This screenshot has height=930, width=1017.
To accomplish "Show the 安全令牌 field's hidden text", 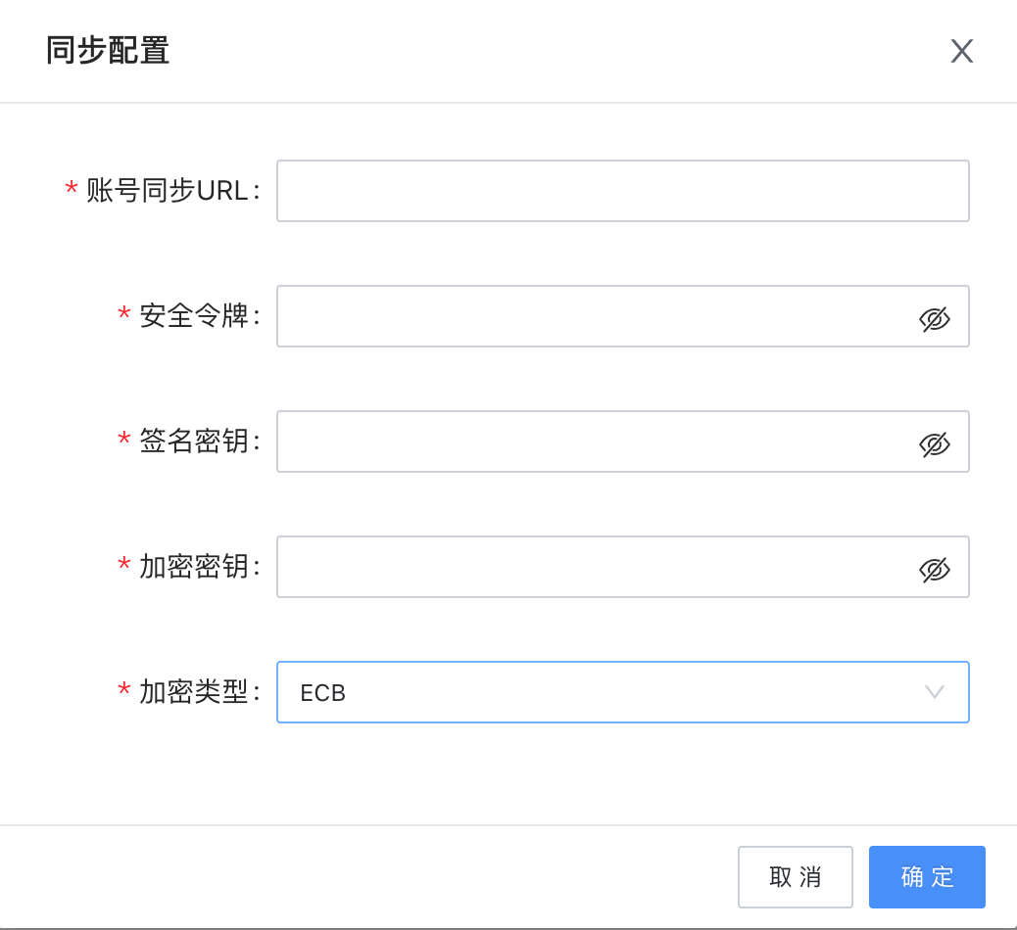I will pos(934,319).
